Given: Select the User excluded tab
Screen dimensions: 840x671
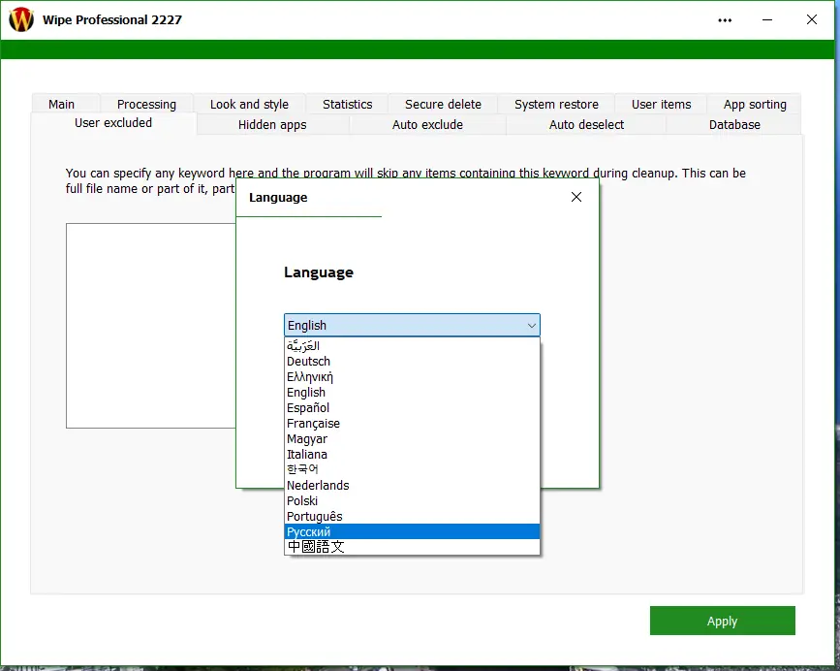Looking at the screenshot, I should pyautogui.click(x=113, y=123).
